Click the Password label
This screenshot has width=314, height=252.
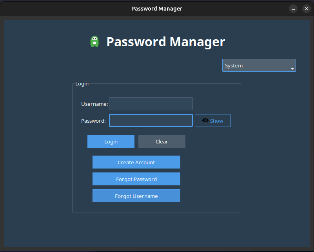[x=93, y=121]
